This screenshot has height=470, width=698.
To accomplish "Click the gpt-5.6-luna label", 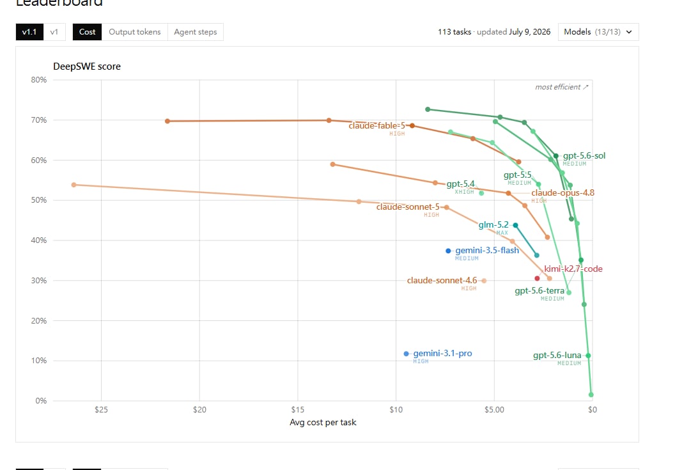I will (x=557, y=355).
